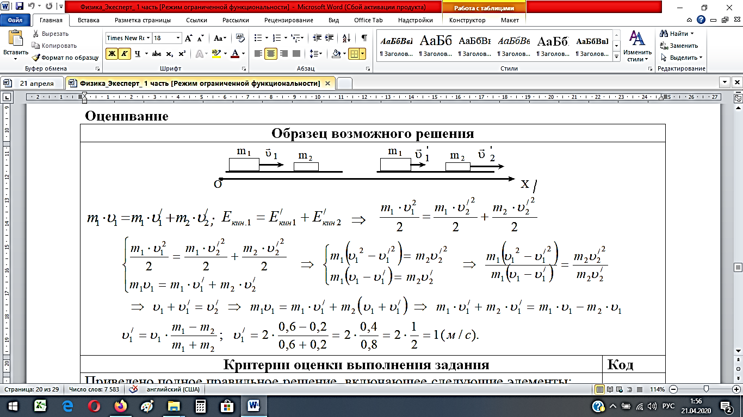743x417 pixels.
Task: Toggle show paragraph marks (¶)
Action: [364, 38]
